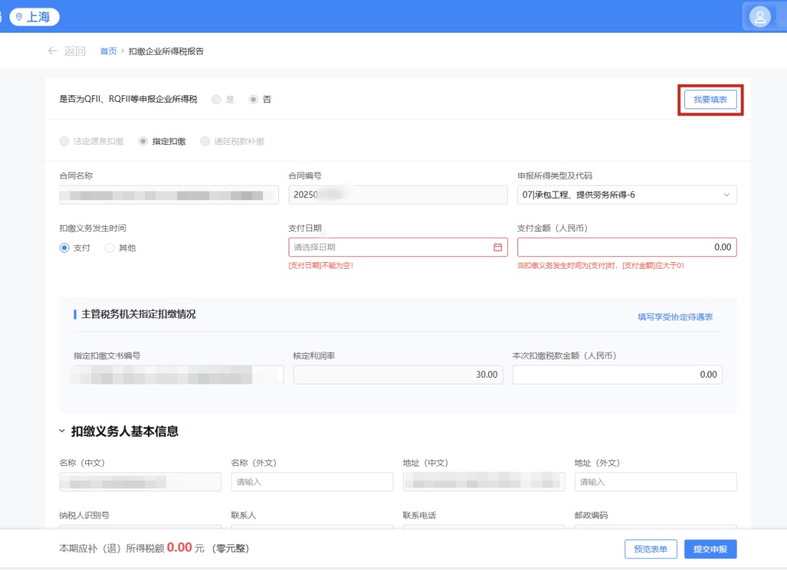Viewport: 787px width, 570px height.
Task: Open 申报所得类型及代码 dropdown
Action: (x=627, y=194)
